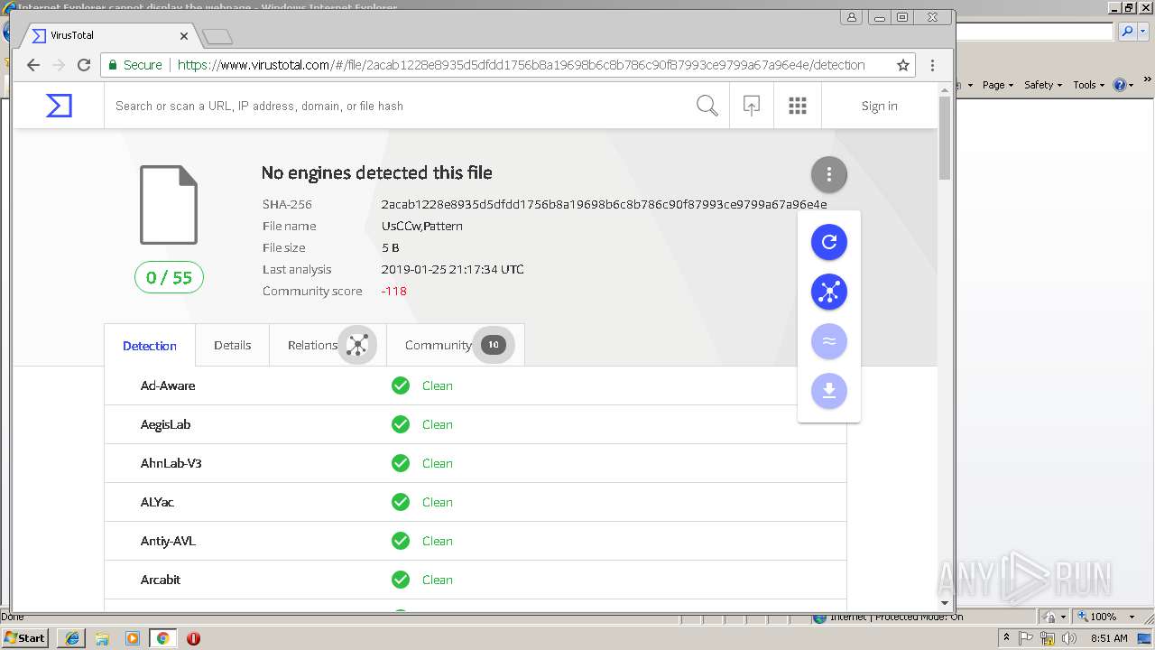Image resolution: width=1155 pixels, height=650 pixels.
Task: Click the file name UsCCw,Pattern
Action: [422, 226]
